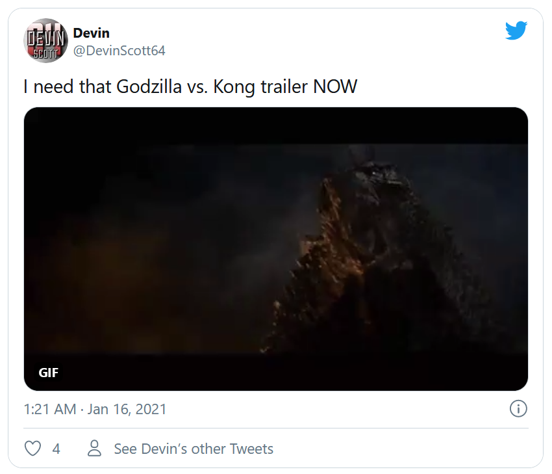Screen dimensions: 552x474
Task: Click the Twitter bird logo
Action: (x=516, y=31)
